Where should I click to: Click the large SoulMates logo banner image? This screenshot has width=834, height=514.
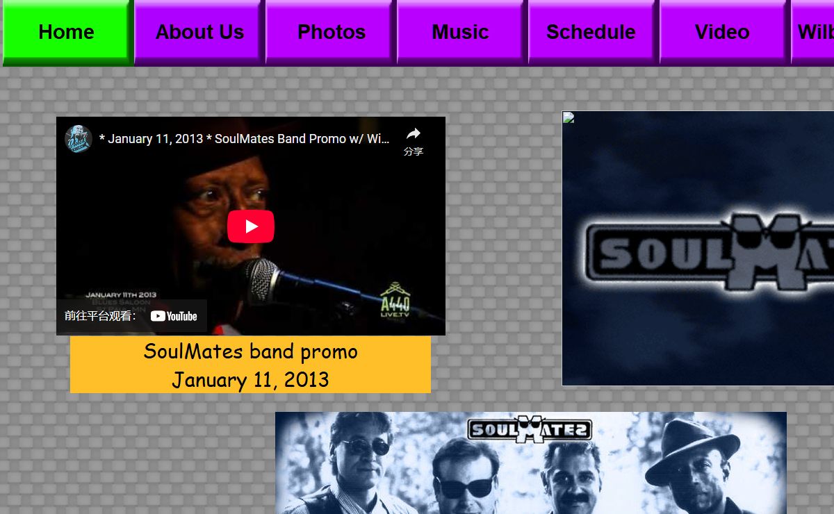pyautogui.click(x=698, y=248)
